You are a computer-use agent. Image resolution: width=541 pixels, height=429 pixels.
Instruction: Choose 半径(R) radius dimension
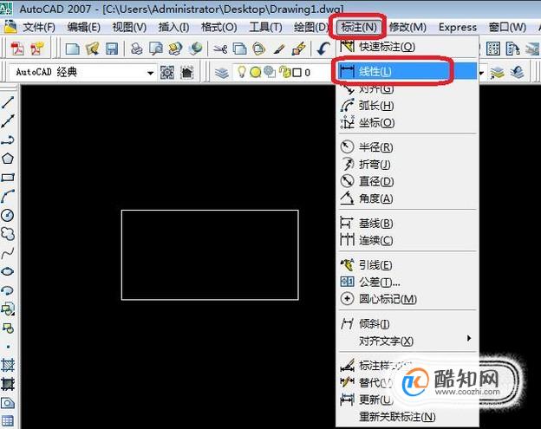(407, 147)
